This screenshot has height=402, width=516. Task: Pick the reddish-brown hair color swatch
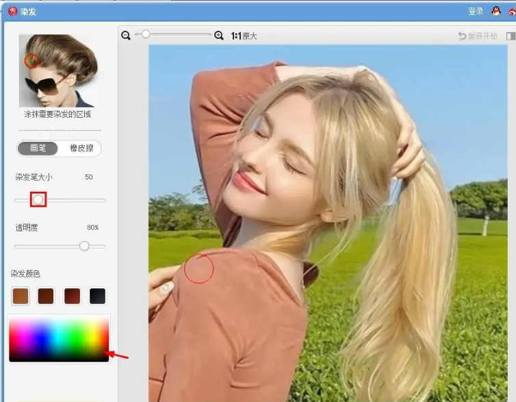click(72, 296)
